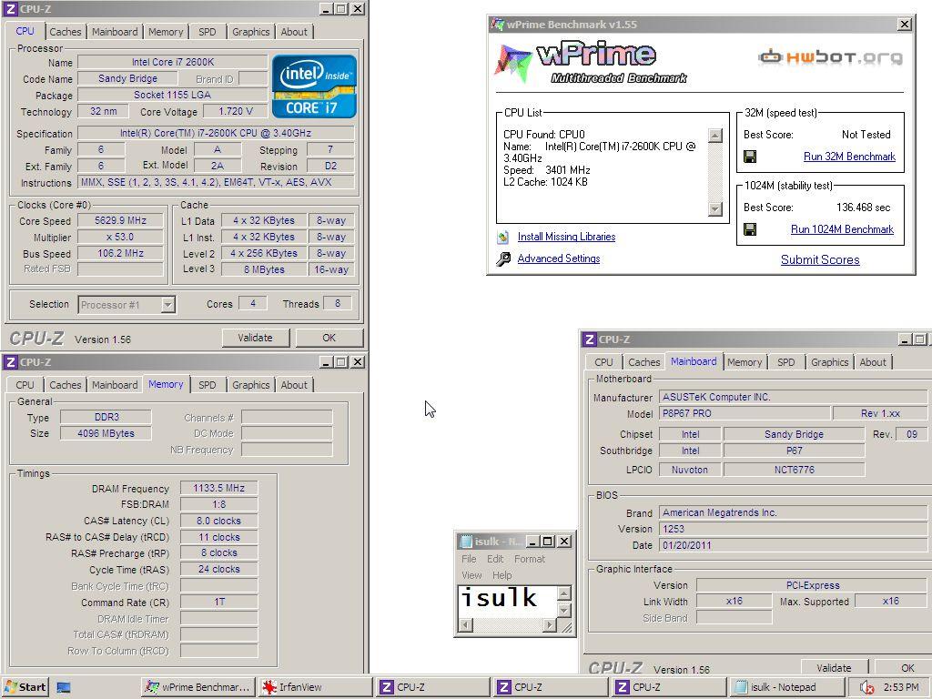
Task: Click the motherboard model P8P67 PRO field
Action: 745,413
